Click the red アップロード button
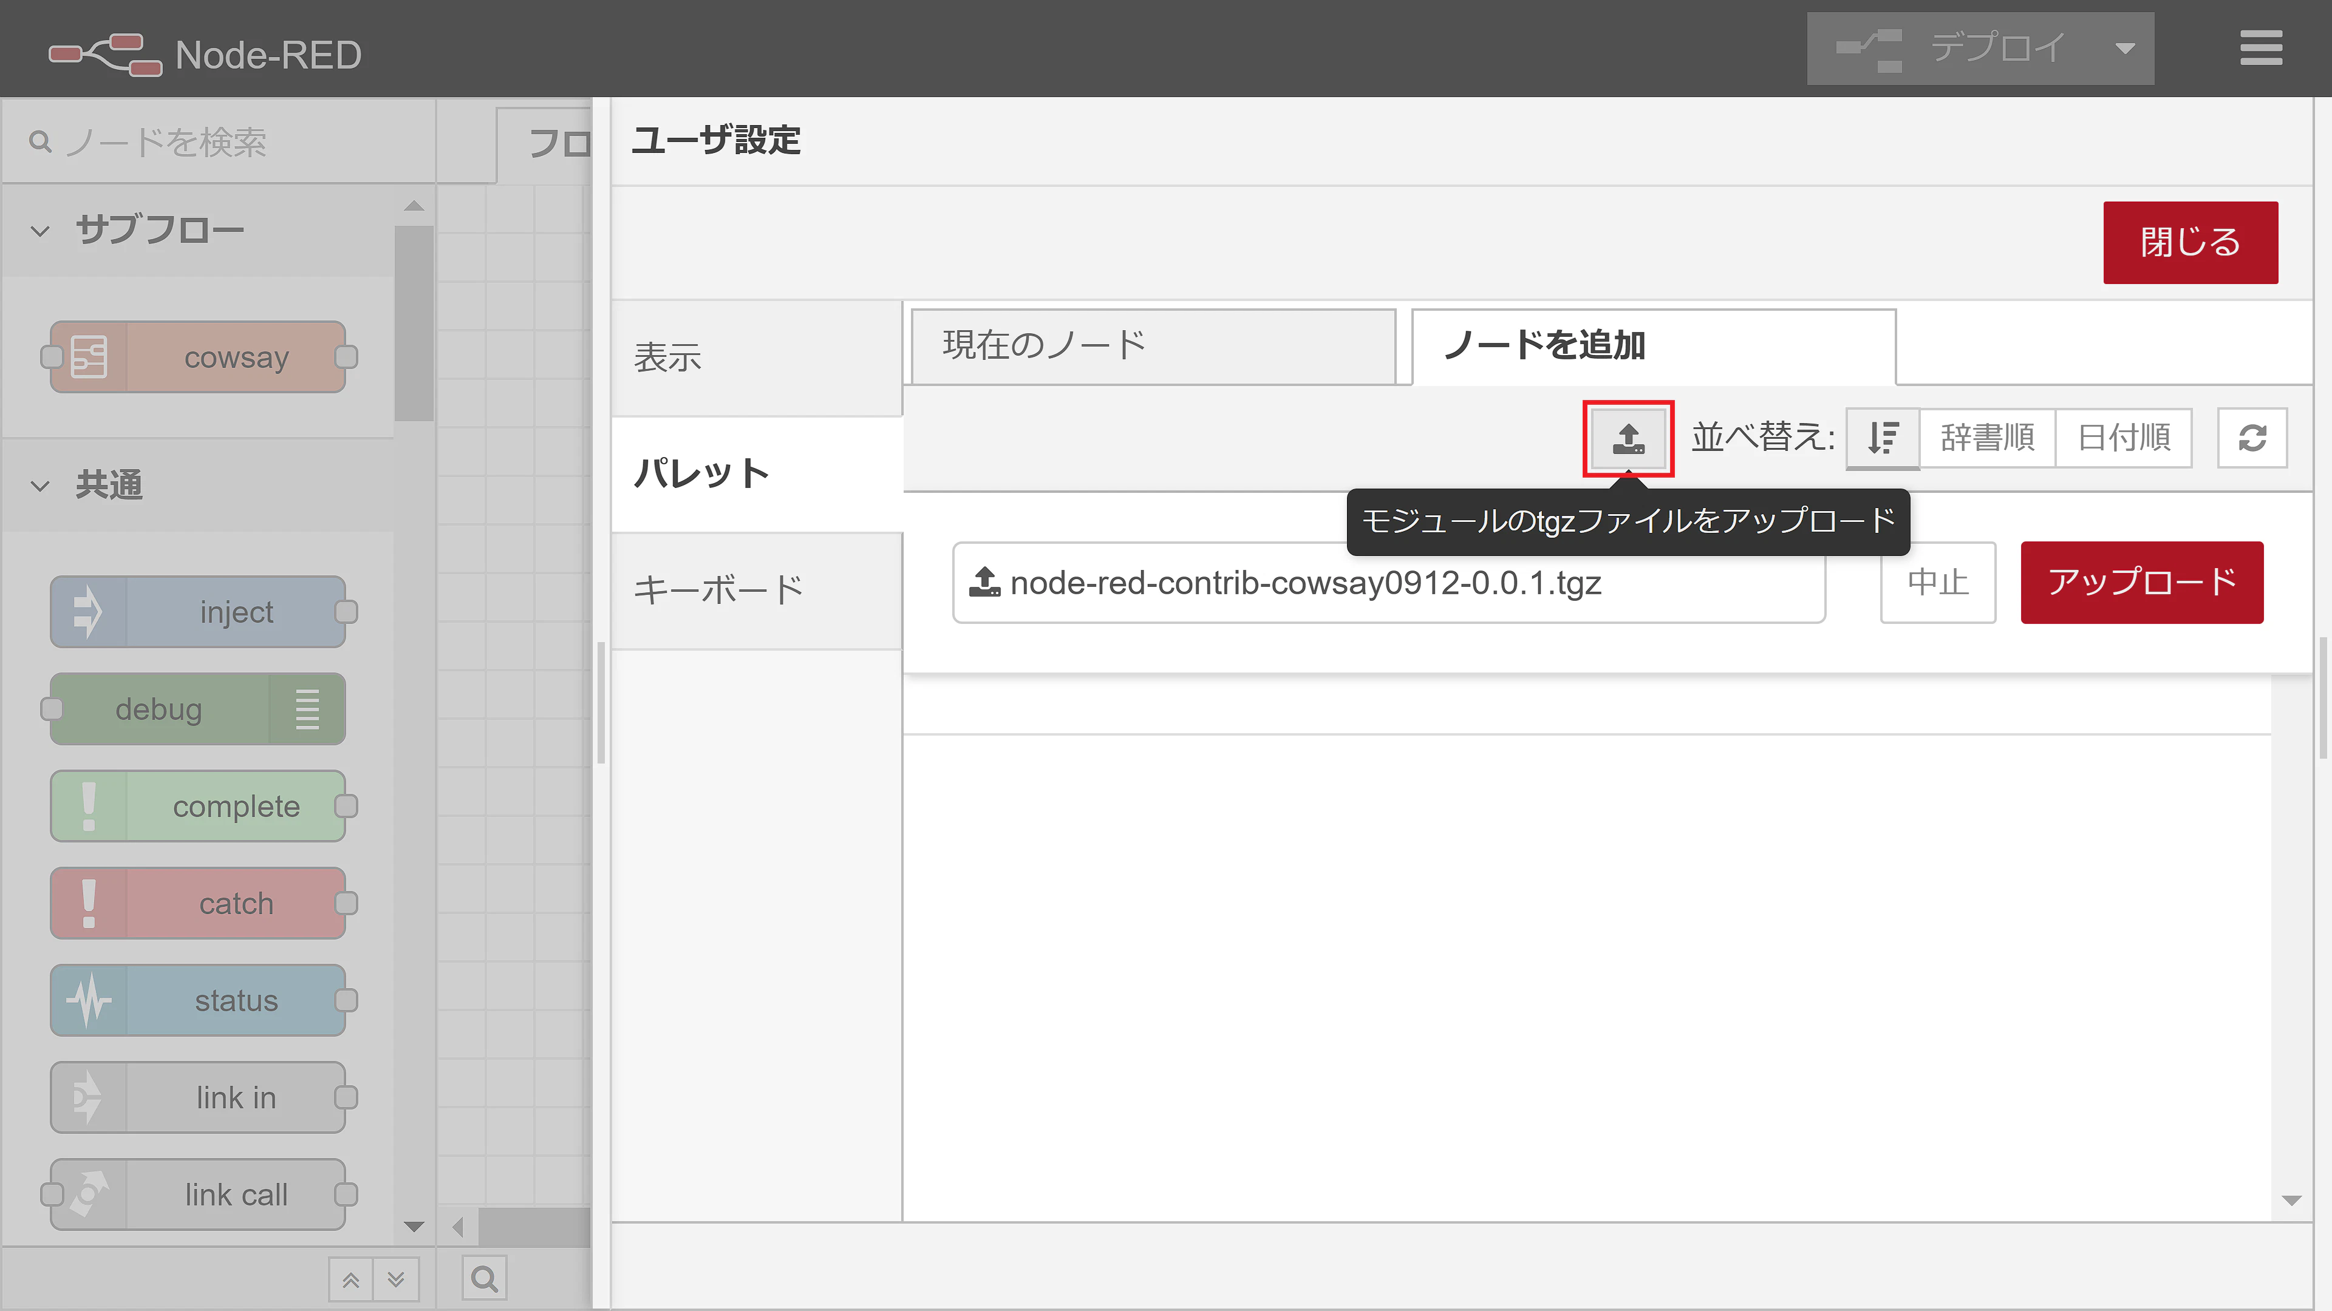The image size is (2332, 1311). point(2142,583)
